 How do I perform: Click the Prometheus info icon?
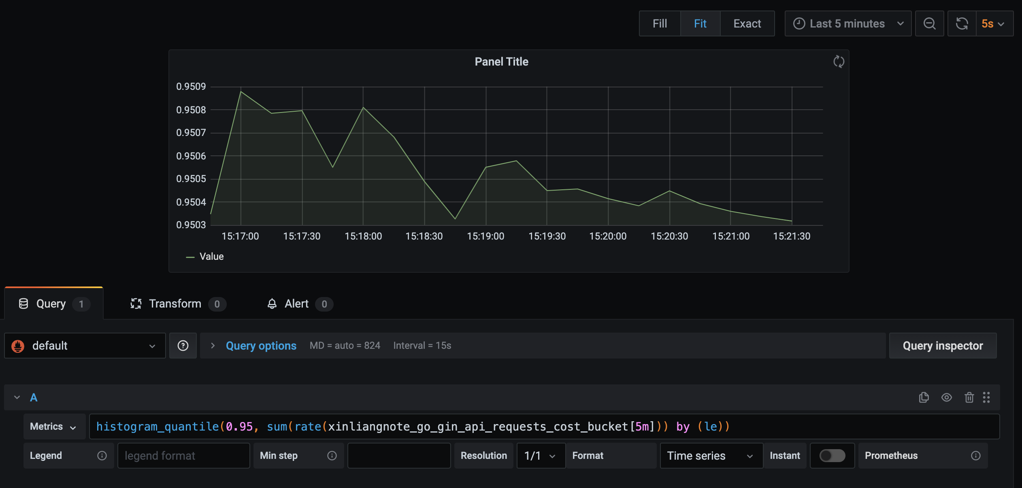976,456
